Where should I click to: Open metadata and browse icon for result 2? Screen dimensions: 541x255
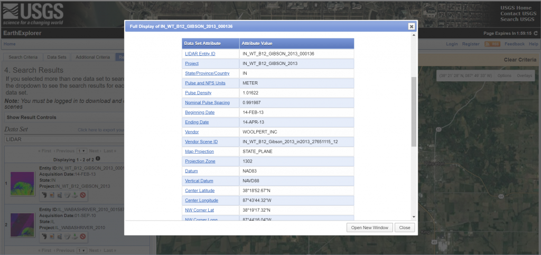pos(60,237)
